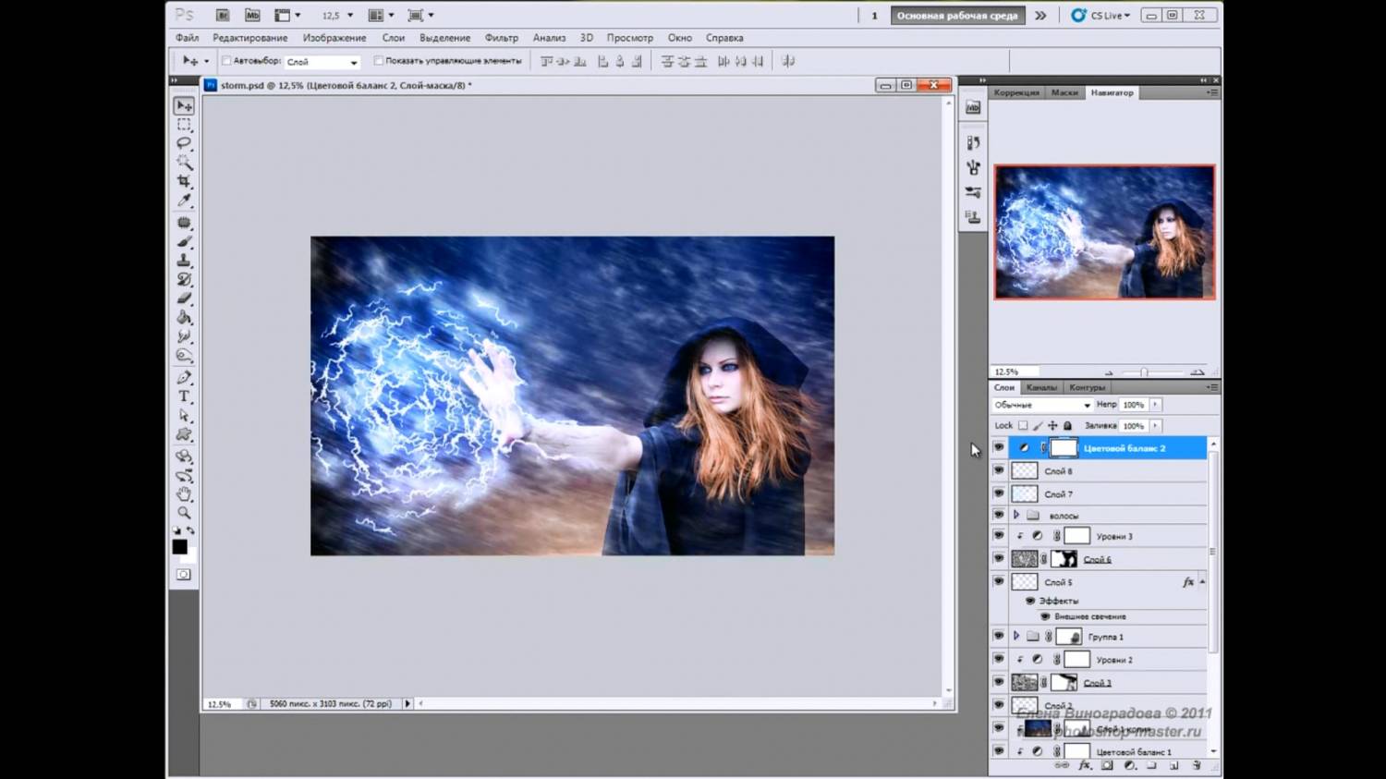Open the Файл menu
The height and width of the screenshot is (779, 1386).
coord(187,38)
